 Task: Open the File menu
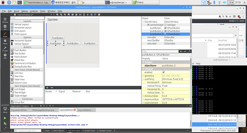(4, 11)
